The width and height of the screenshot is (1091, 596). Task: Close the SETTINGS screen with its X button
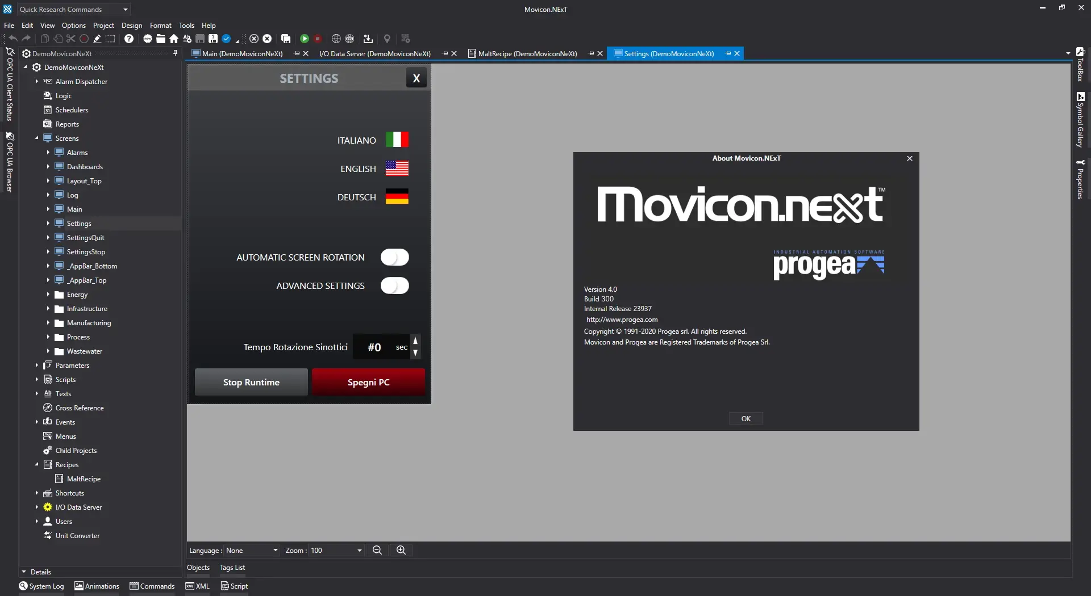(417, 78)
